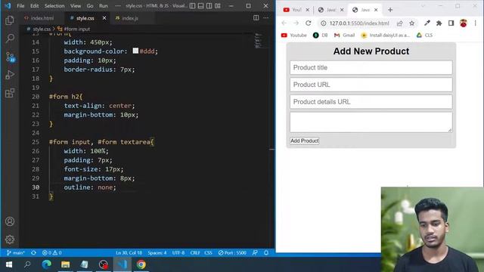Change encoding via UTF-8

coord(178,252)
